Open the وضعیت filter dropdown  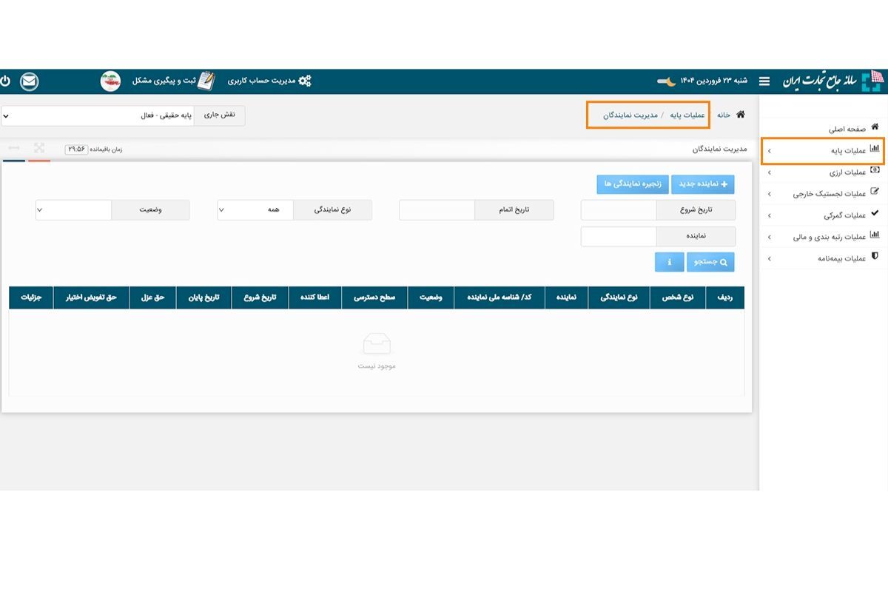73,210
